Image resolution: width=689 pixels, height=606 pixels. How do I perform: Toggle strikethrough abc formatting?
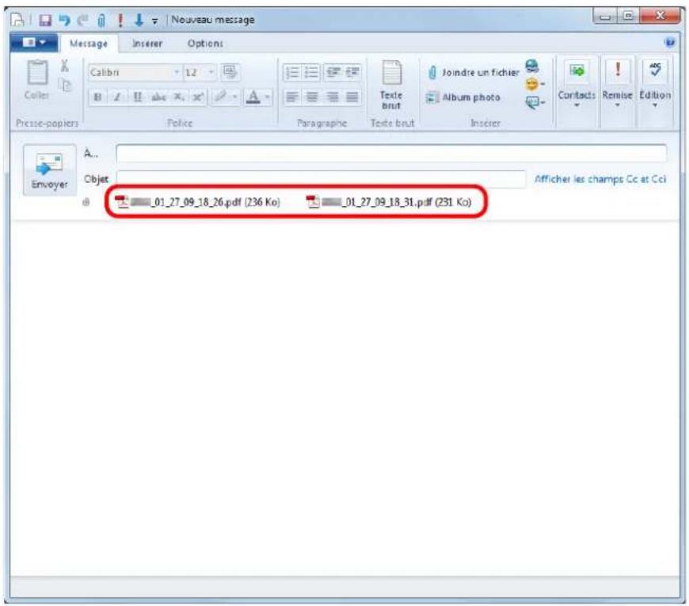(158, 97)
